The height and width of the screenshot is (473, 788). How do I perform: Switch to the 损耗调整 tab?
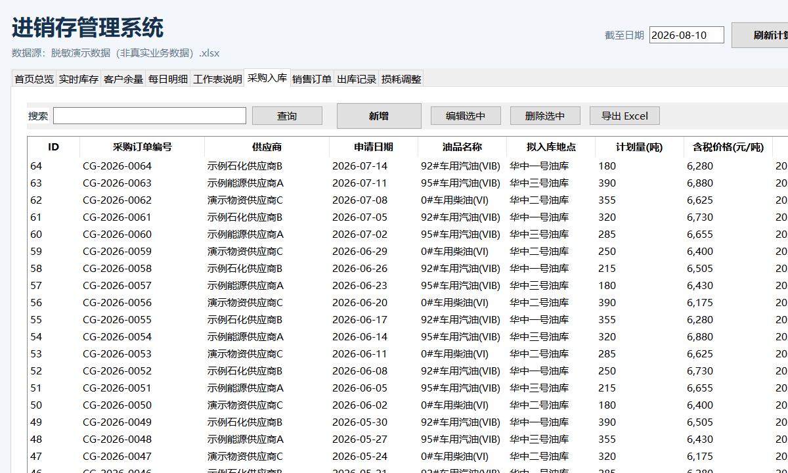click(x=401, y=79)
